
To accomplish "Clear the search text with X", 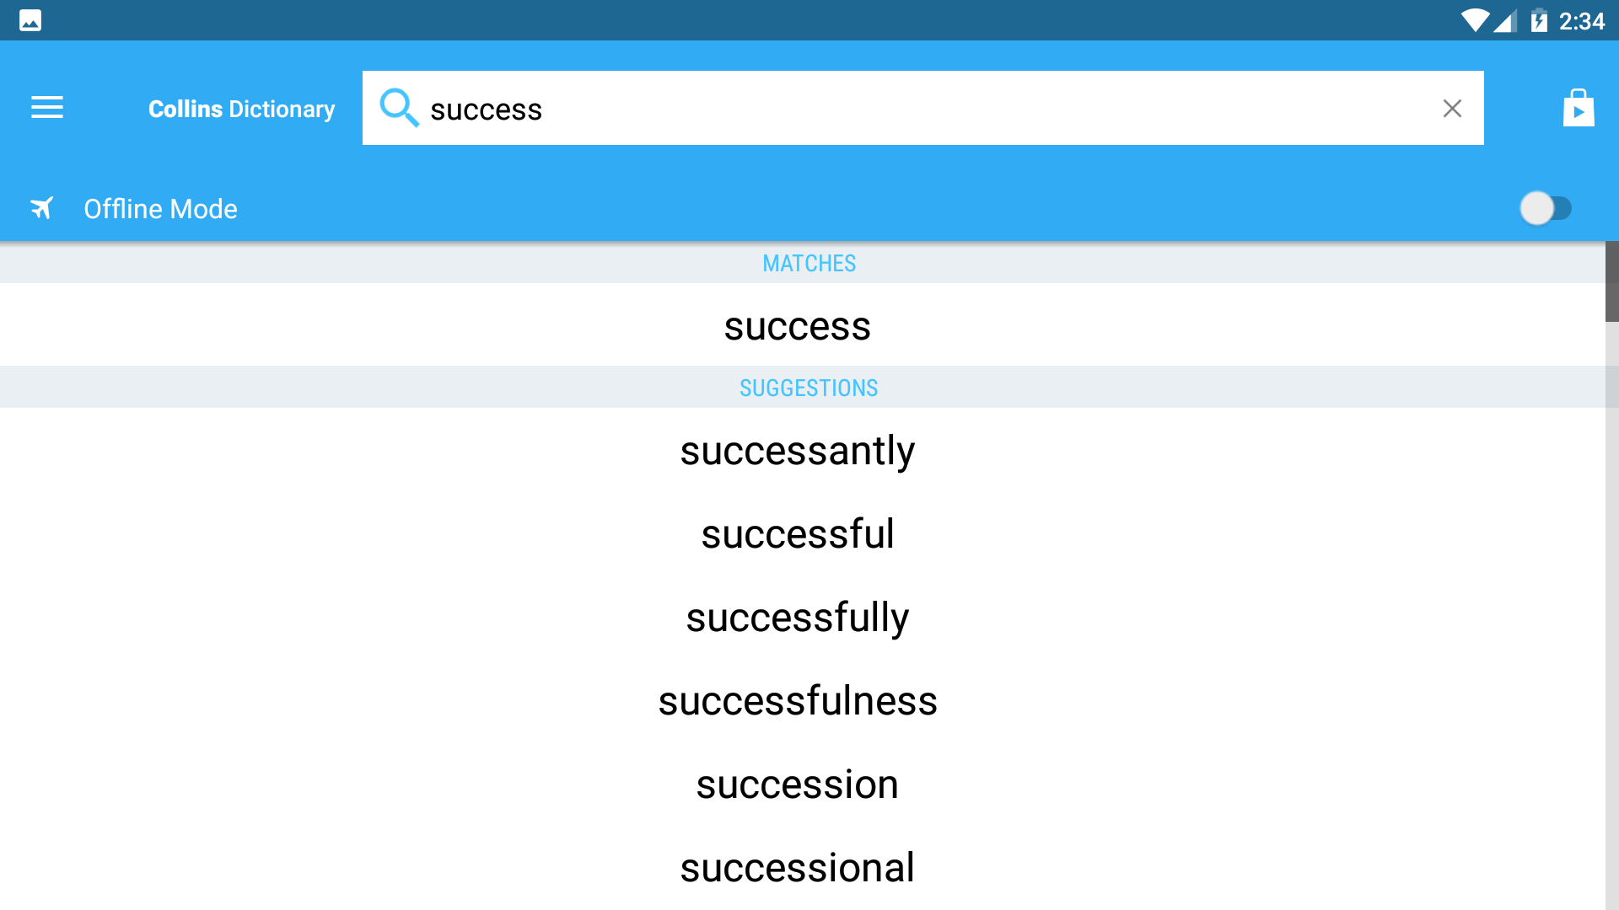I will click(x=1452, y=108).
